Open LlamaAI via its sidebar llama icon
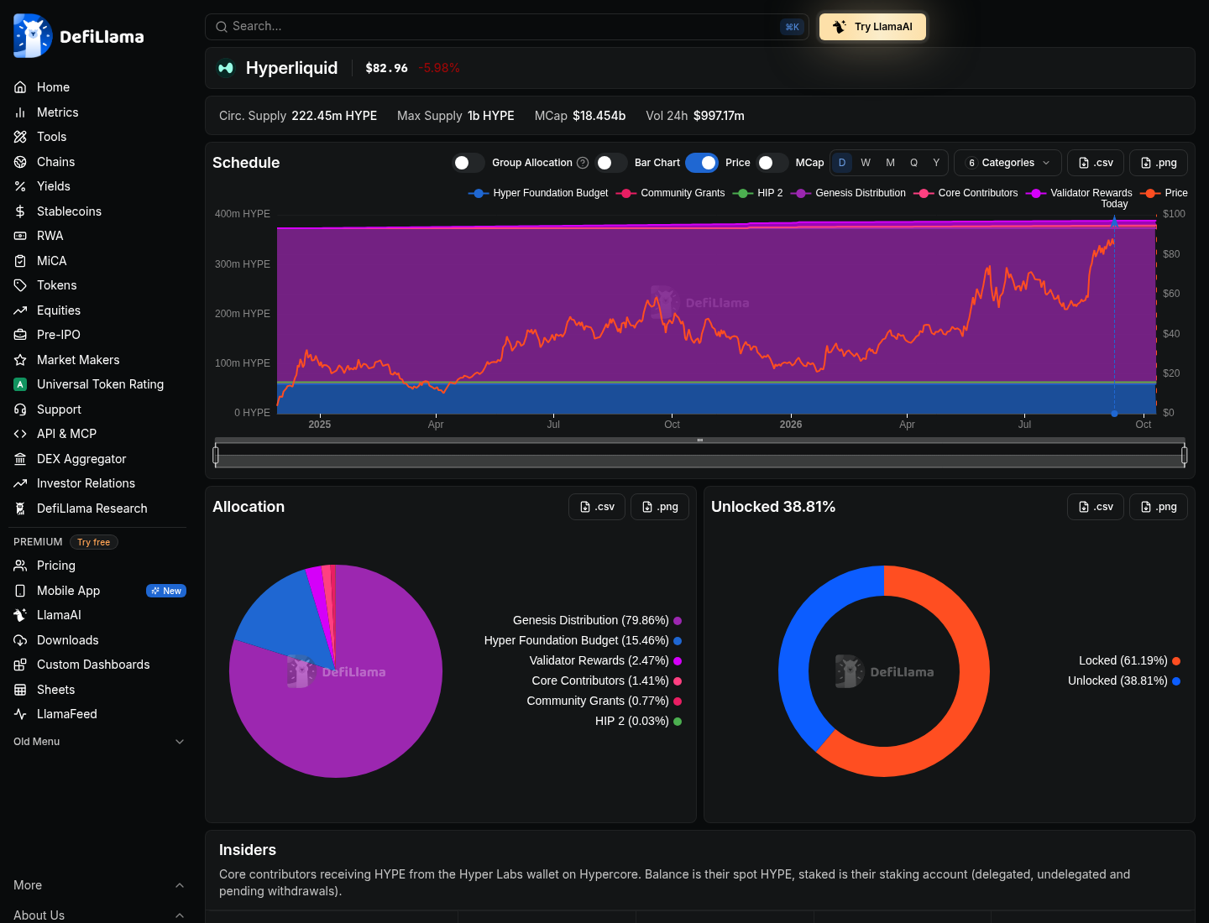This screenshot has height=923, width=1209. [20, 615]
